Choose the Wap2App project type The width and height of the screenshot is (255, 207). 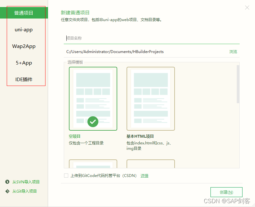tap(24, 46)
